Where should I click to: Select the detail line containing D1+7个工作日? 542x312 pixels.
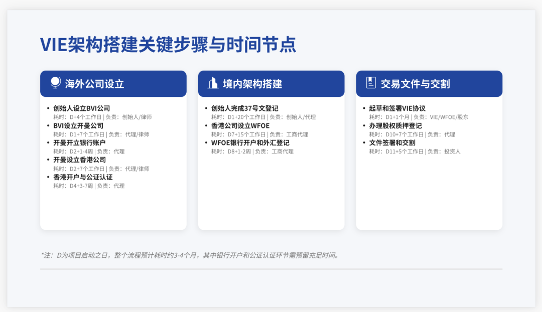click(101, 134)
